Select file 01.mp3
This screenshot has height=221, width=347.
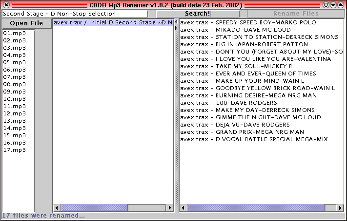[18, 33]
